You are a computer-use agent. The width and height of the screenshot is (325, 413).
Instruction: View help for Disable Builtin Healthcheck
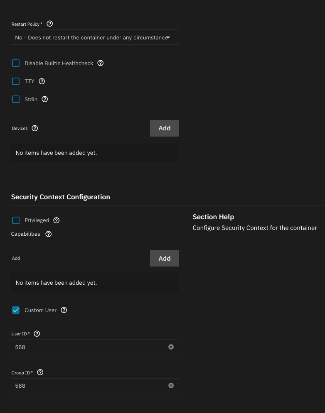click(x=100, y=63)
